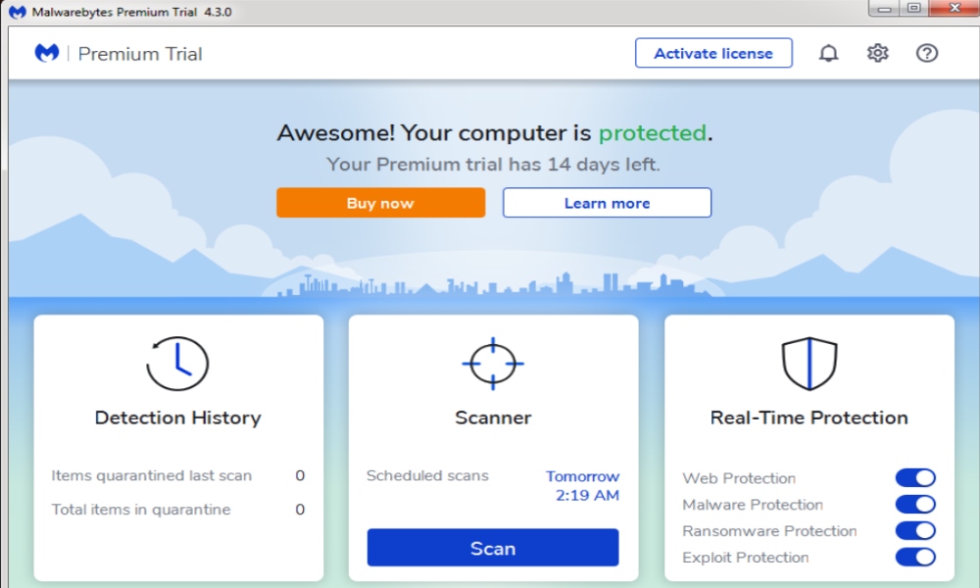Click the orange Buy now button

point(380,203)
